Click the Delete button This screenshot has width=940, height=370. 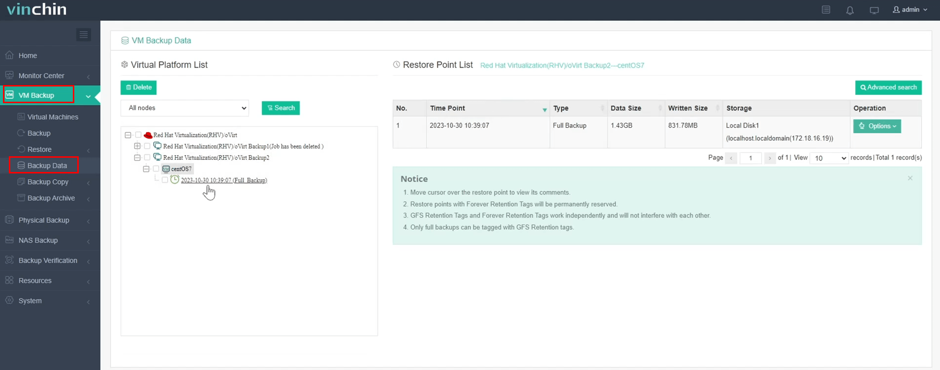(x=138, y=87)
